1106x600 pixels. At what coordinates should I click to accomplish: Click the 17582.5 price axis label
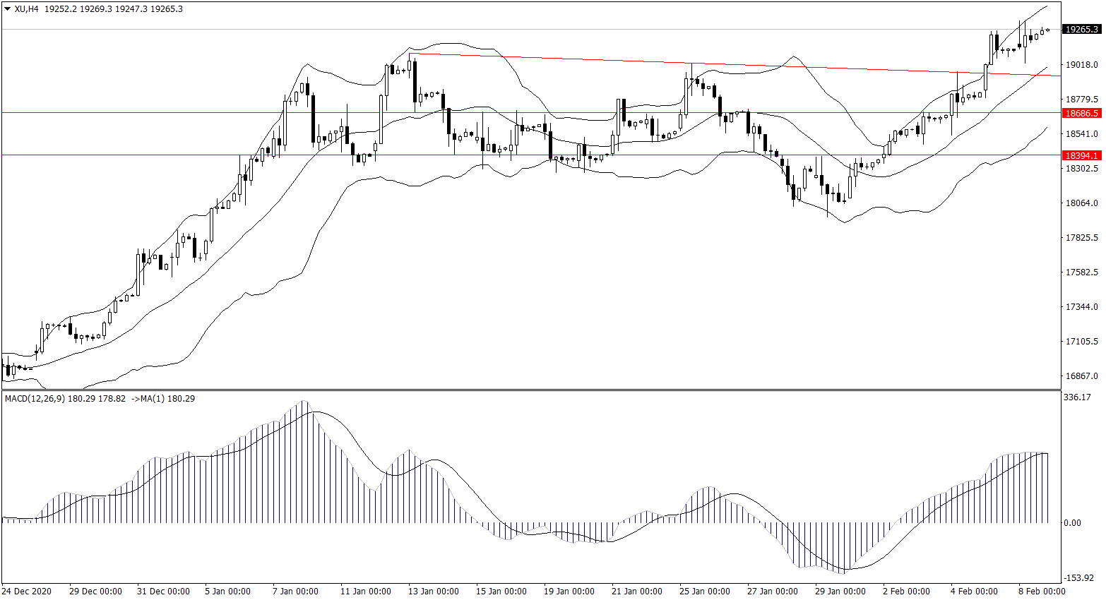coord(1081,272)
